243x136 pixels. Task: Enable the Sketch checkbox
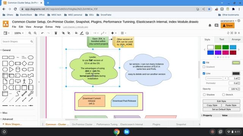pyautogui.click(x=223, y=95)
